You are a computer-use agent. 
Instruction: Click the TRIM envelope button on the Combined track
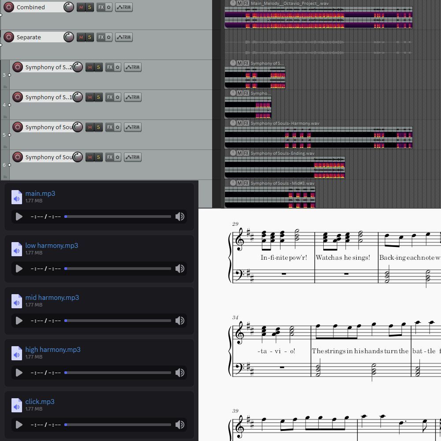123,7
